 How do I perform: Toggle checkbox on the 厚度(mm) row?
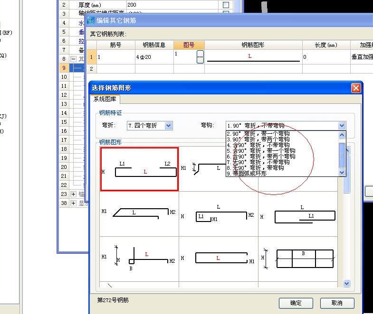pyautogui.click(x=226, y=5)
